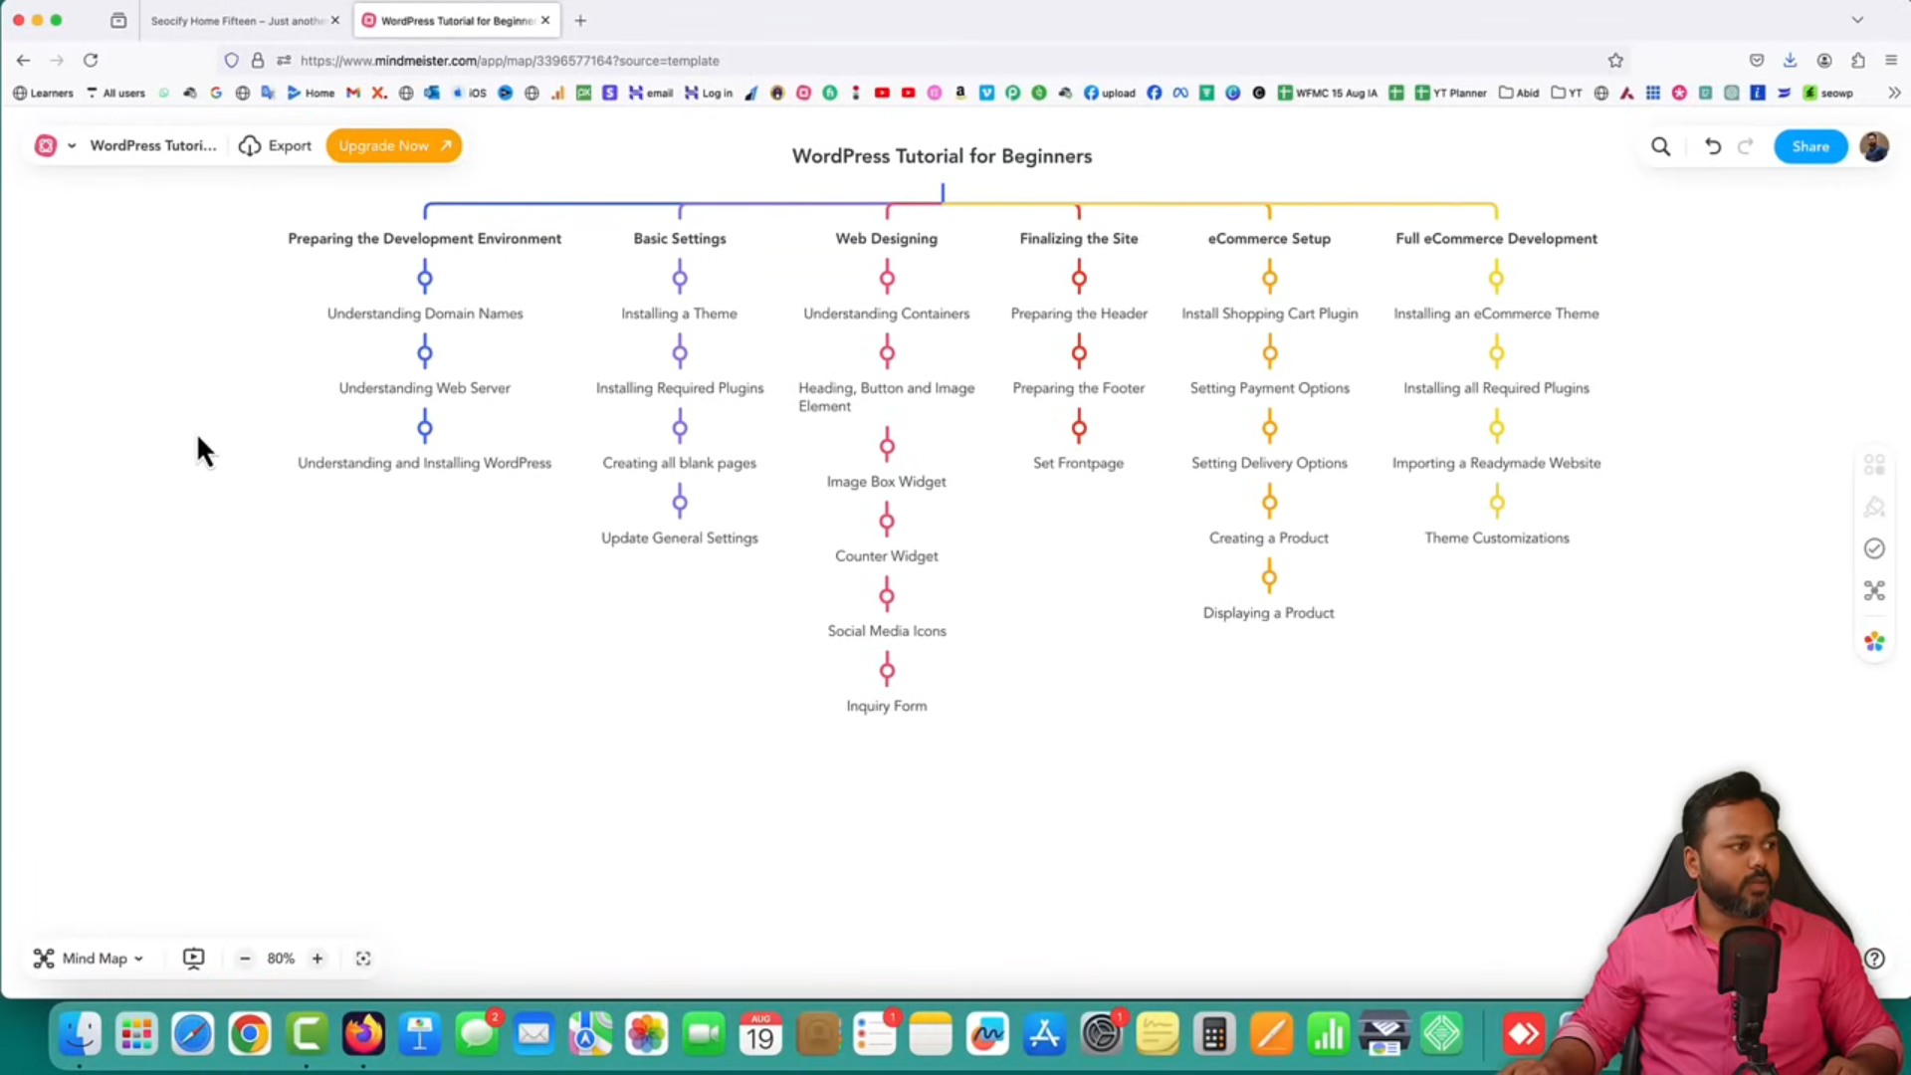Zoom out with the minus button
This screenshot has width=1911, height=1075.
[x=245, y=958]
